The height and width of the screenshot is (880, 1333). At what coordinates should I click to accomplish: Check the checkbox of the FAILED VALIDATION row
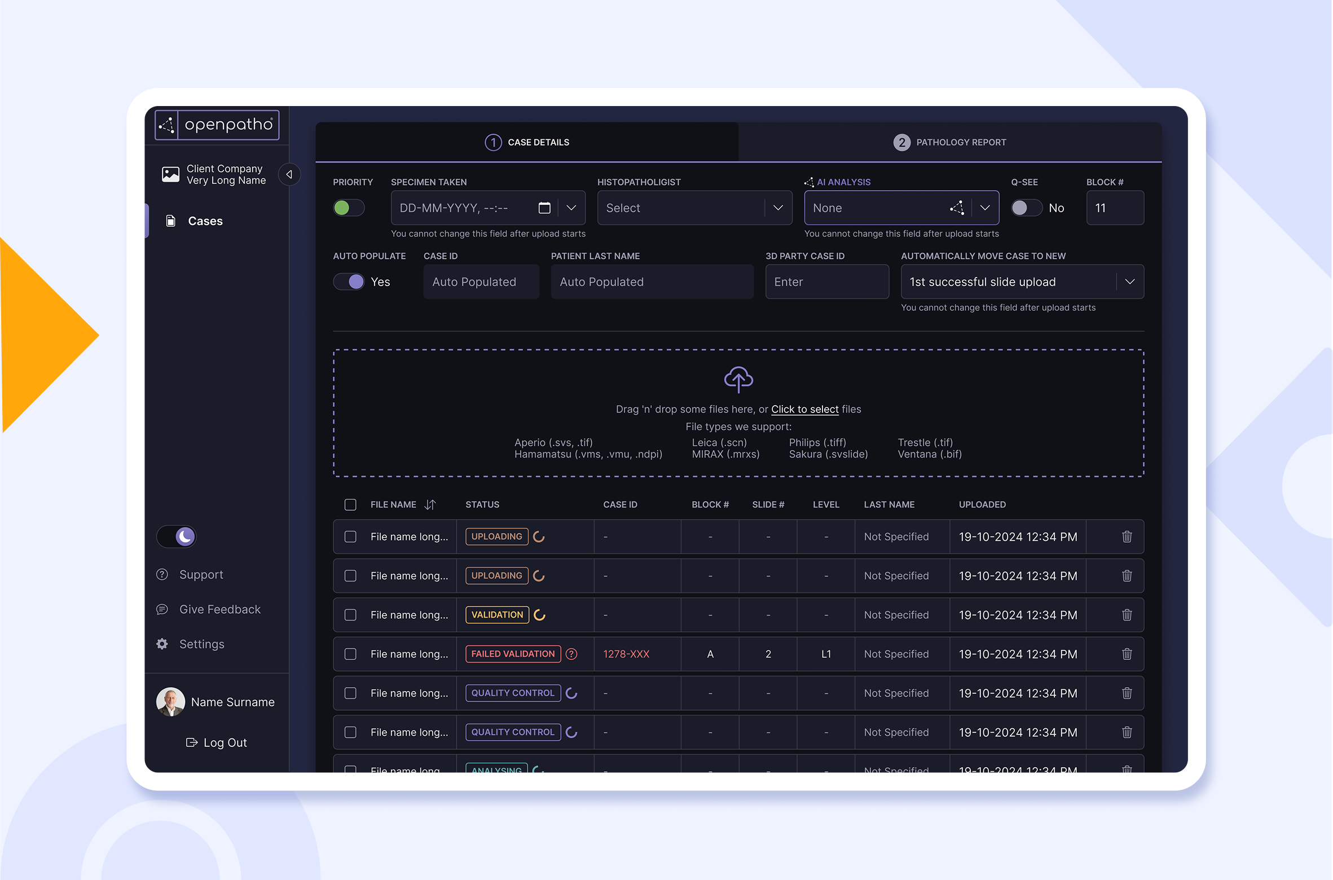pos(350,654)
